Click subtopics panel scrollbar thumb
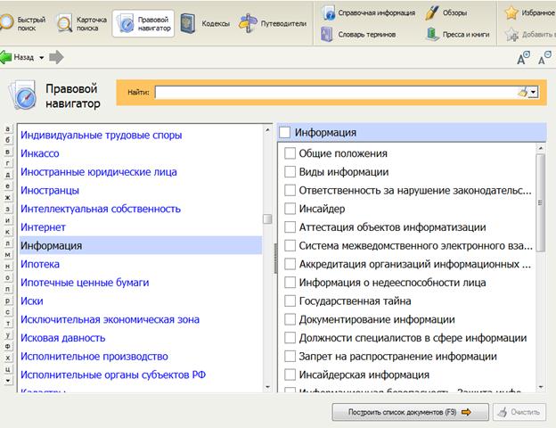Image resolution: width=556 pixels, height=428 pixels. point(540,202)
